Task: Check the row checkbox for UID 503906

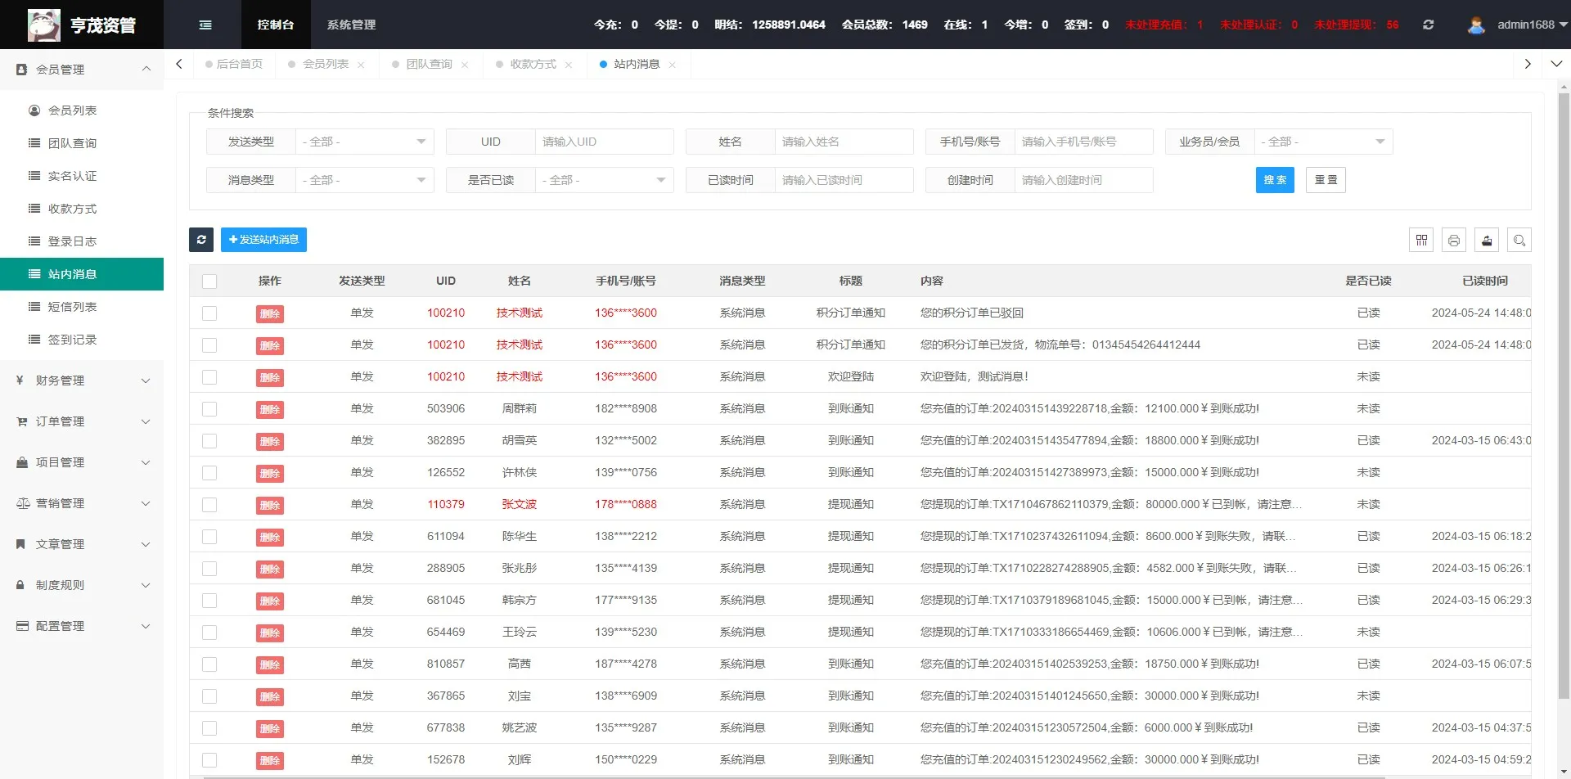Action: pos(209,409)
